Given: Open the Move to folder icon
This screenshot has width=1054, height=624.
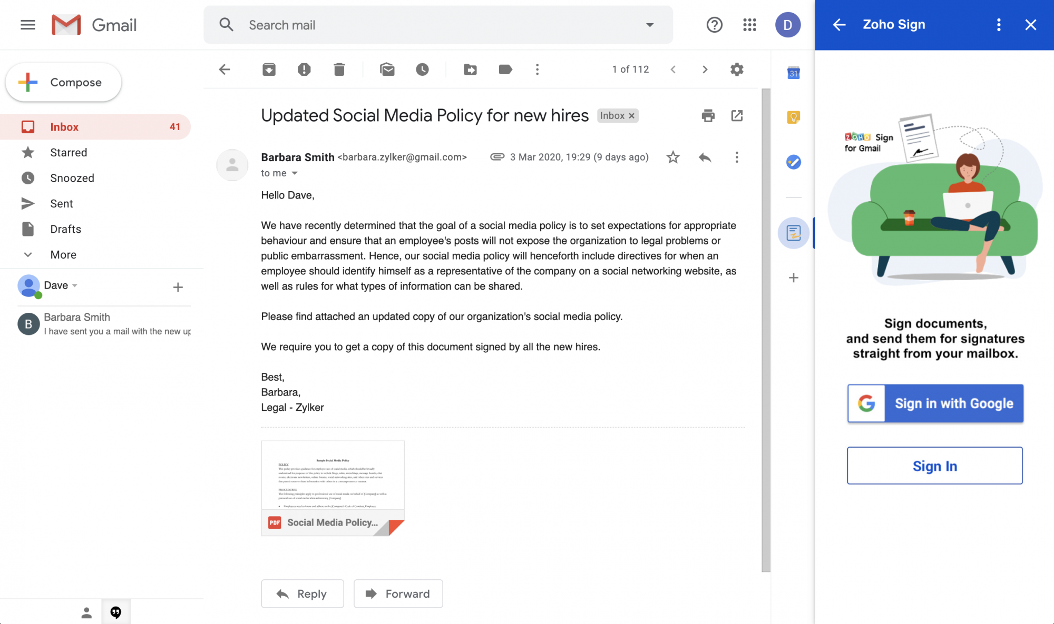Looking at the screenshot, I should (x=470, y=70).
